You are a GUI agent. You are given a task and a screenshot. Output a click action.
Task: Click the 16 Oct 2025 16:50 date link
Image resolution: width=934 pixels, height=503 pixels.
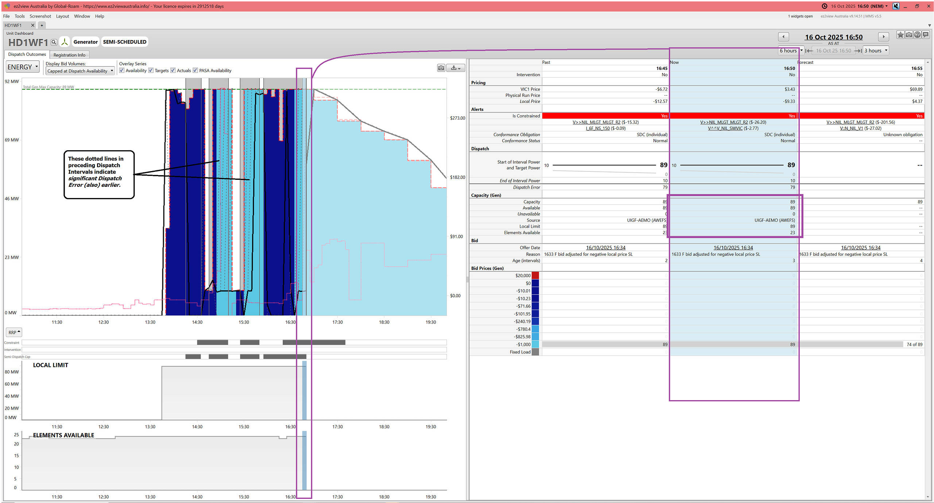pos(834,37)
